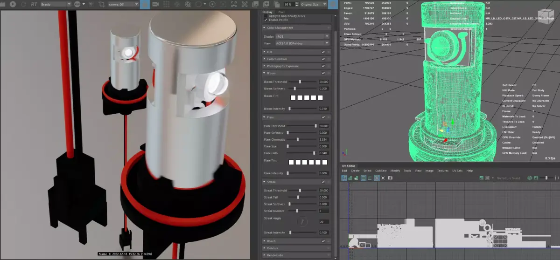Viewport: 560px width, 260px height.
Task: Open the Cut/Sew menu in UV Editor
Action: (381, 171)
